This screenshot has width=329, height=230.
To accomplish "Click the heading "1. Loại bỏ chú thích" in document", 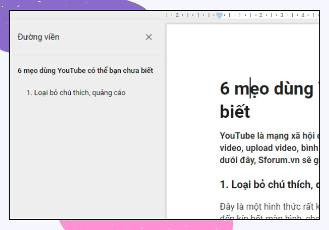I will point(269,185).
